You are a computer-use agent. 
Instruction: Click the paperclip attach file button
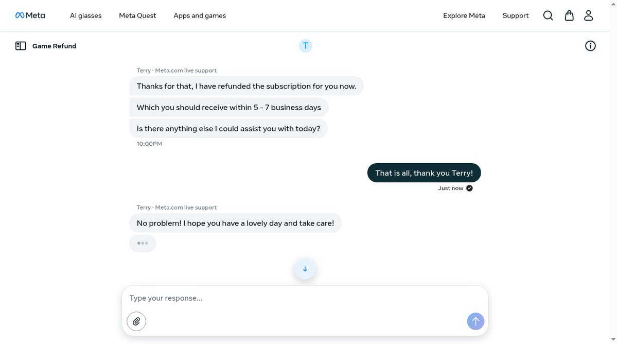[136, 321]
